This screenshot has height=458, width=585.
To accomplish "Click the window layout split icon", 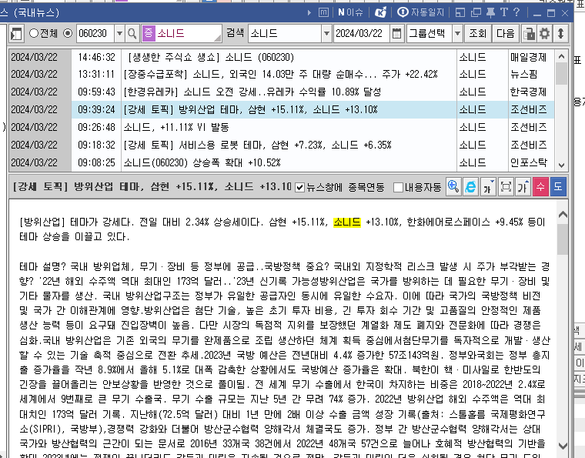I will click(460, 12).
